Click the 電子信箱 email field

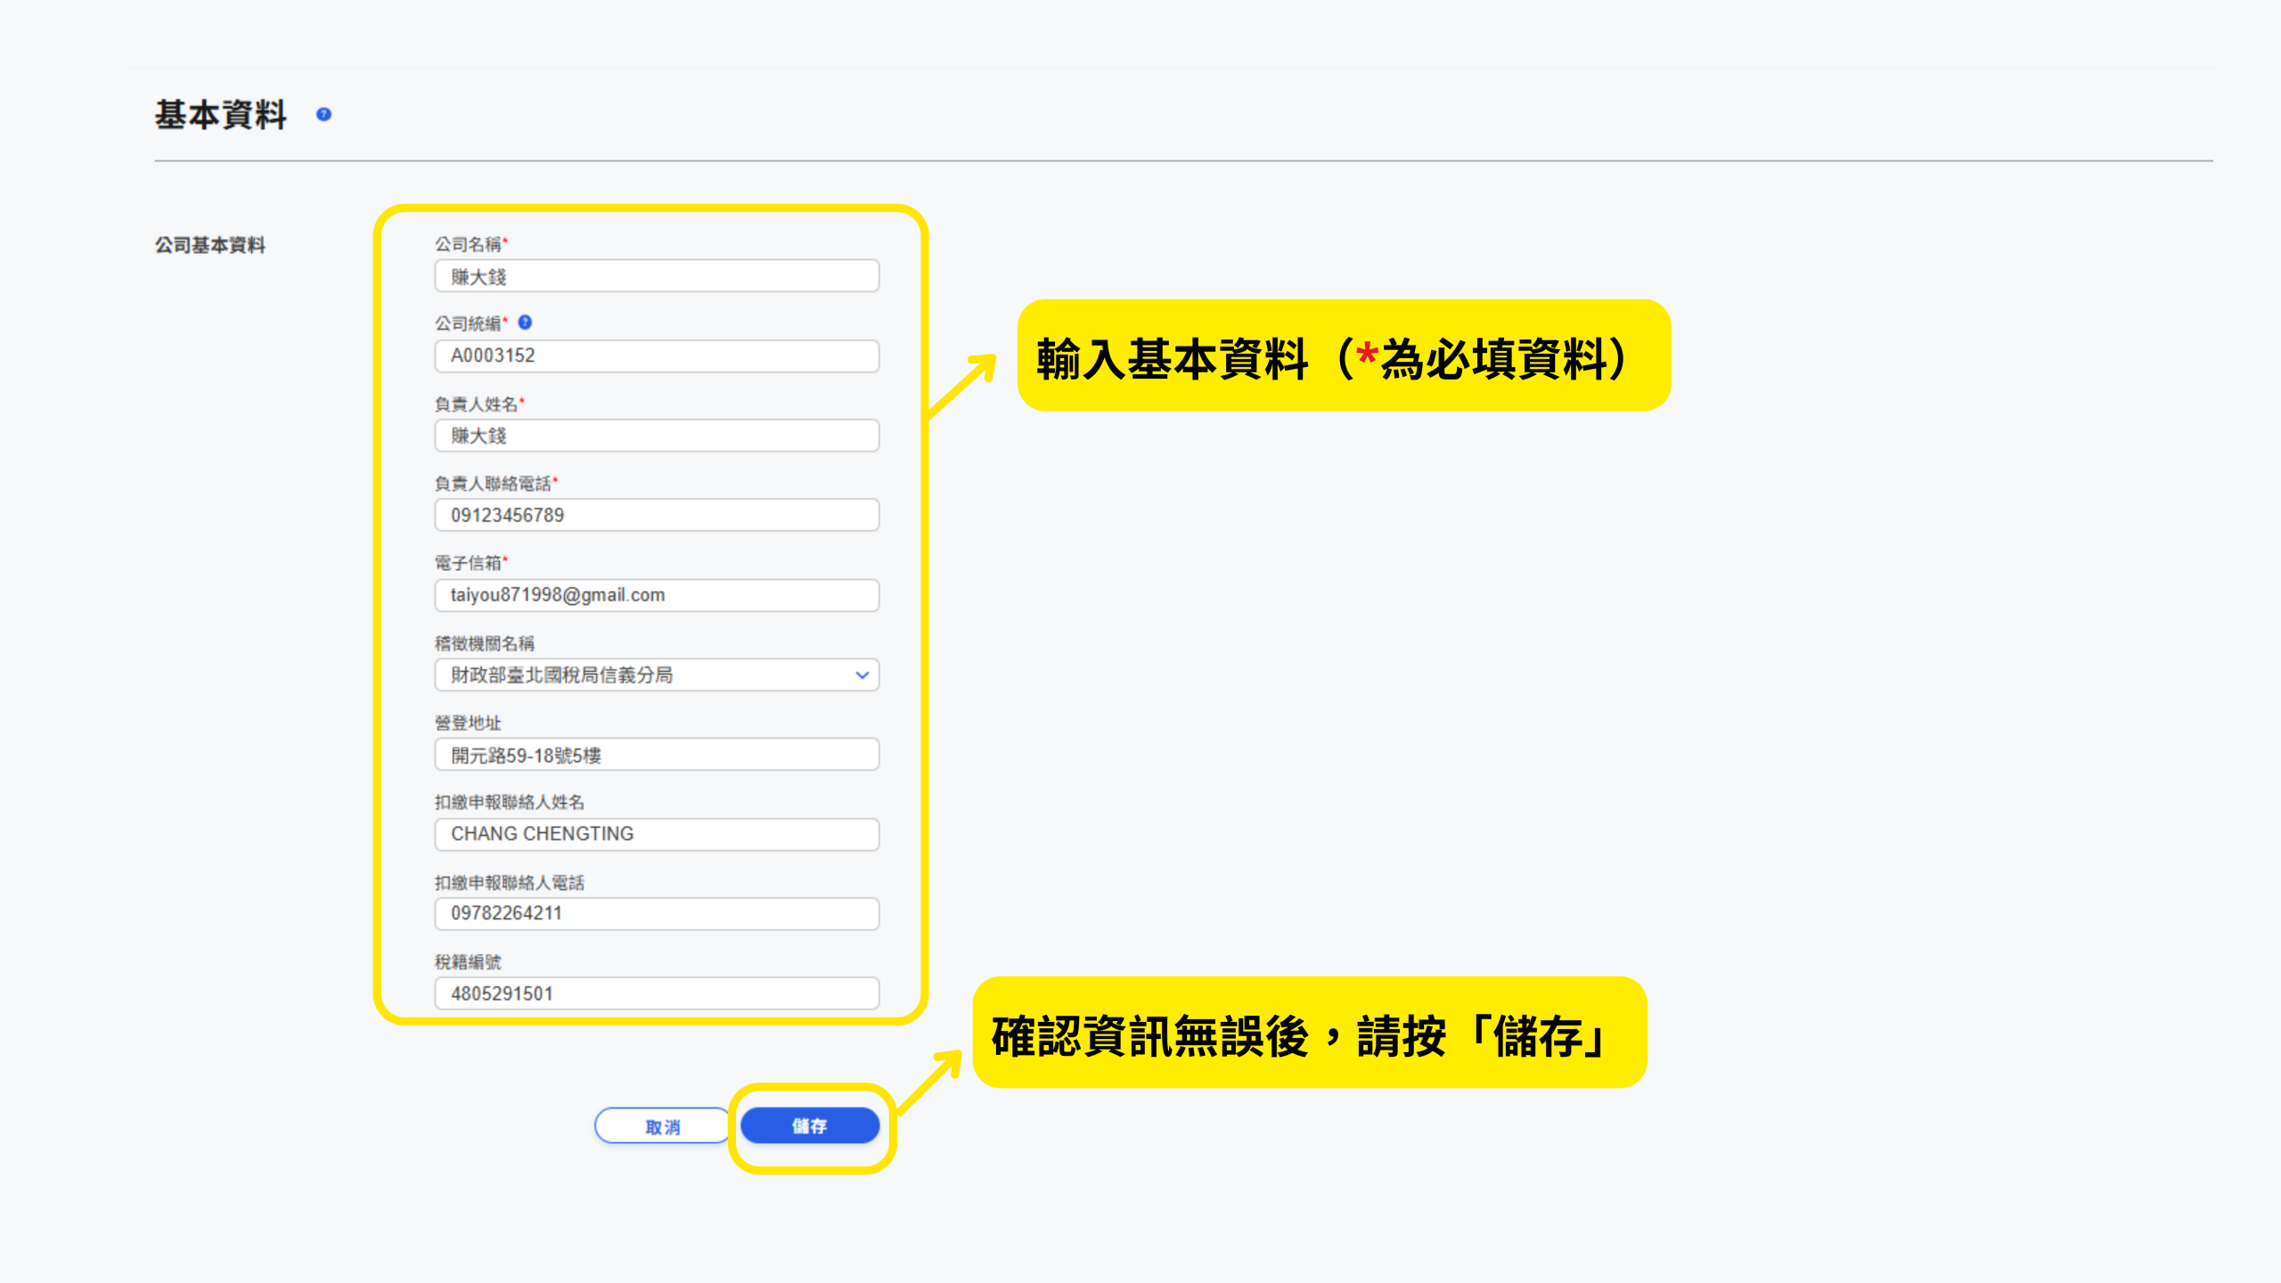(656, 595)
